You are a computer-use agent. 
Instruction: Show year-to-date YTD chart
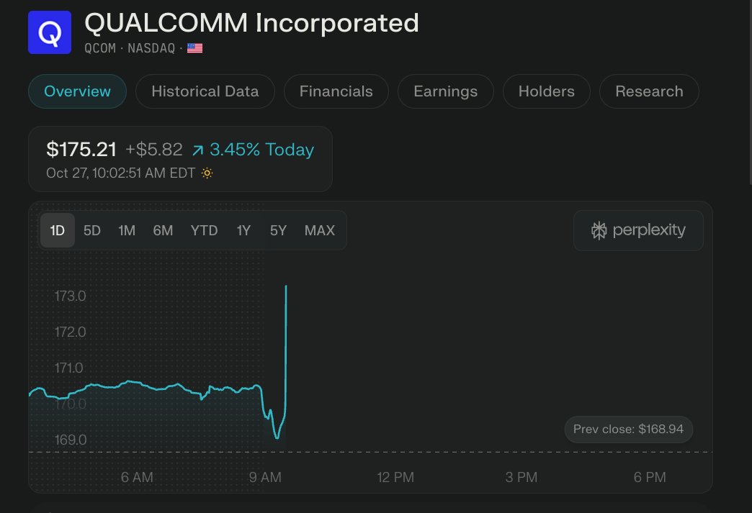204,230
